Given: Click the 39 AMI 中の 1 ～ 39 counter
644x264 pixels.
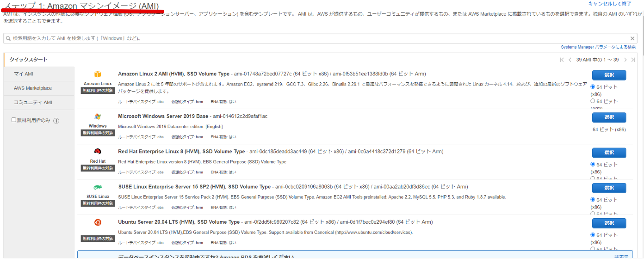Looking at the screenshot, I should [597, 60].
